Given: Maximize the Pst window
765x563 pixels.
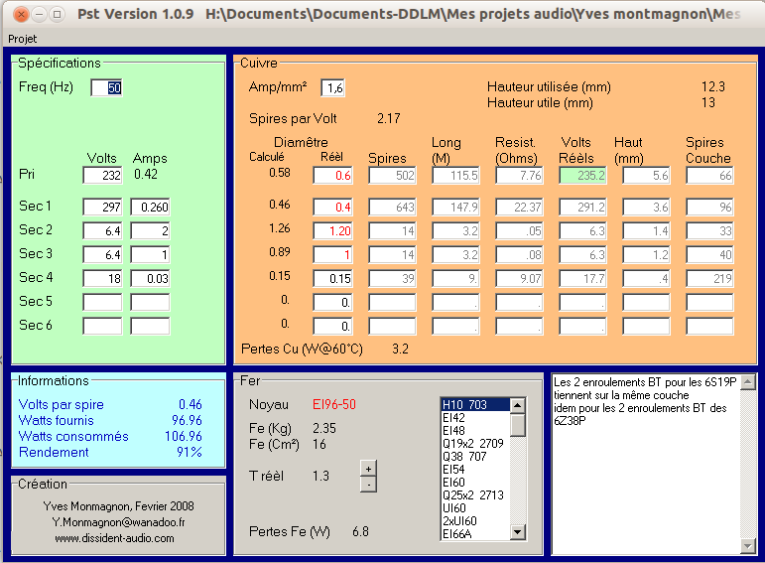Looking at the screenshot, I should (58, 14).
